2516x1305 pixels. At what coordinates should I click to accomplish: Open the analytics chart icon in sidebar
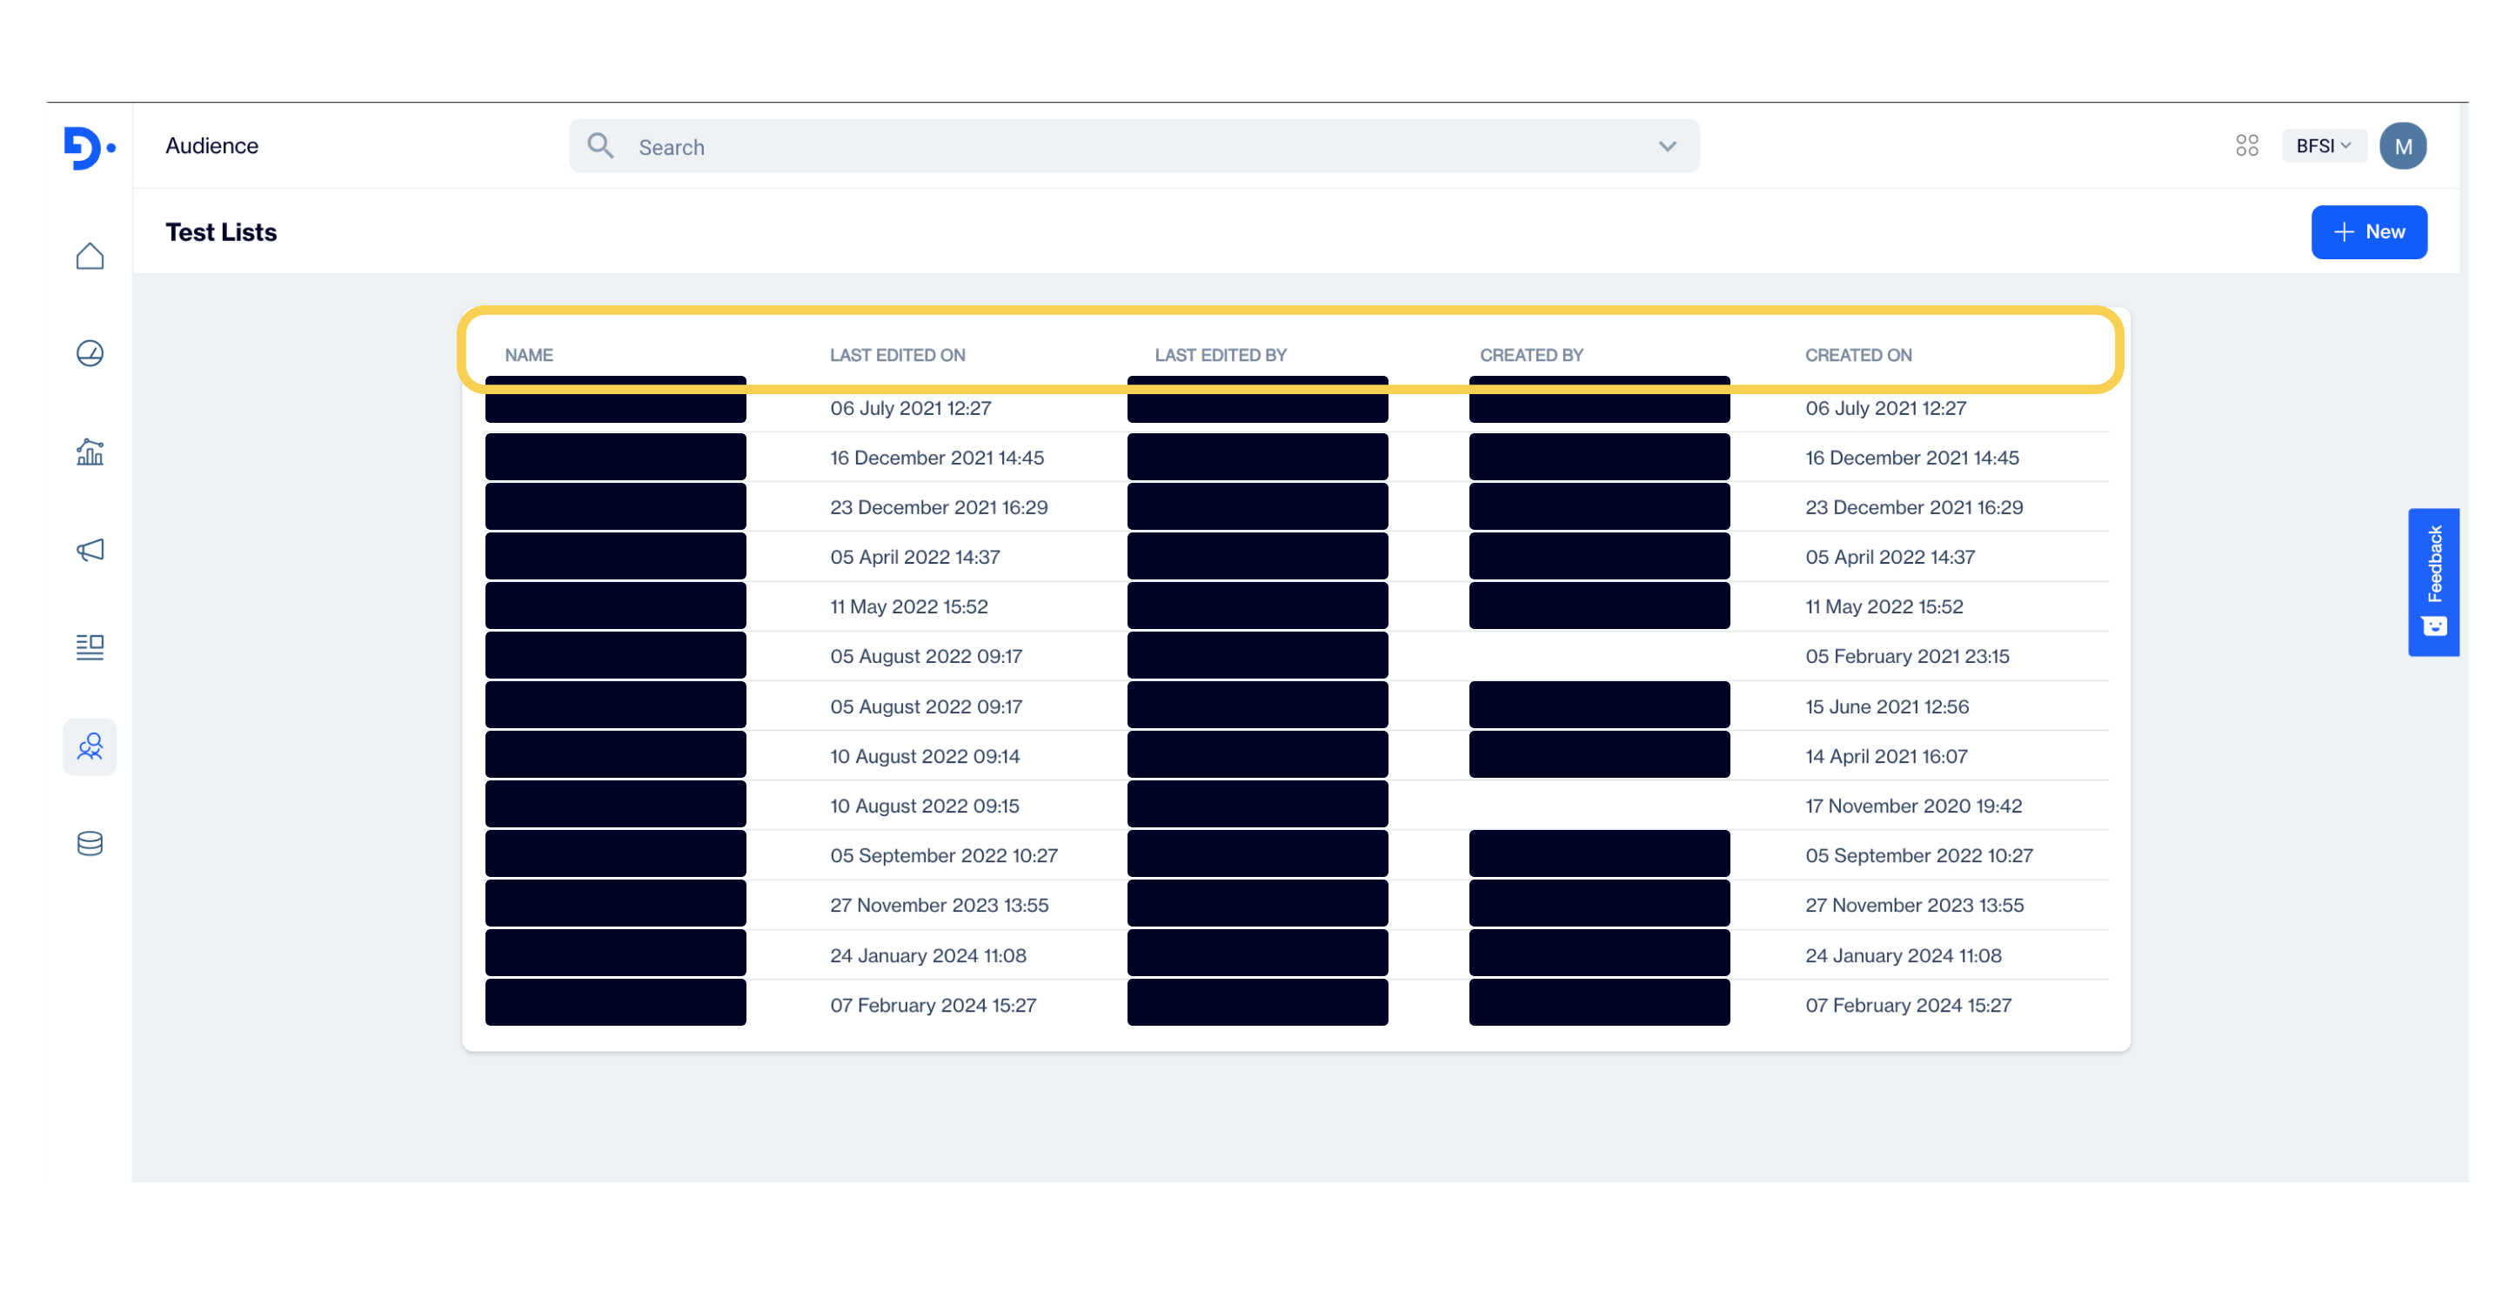coord(90,452)
